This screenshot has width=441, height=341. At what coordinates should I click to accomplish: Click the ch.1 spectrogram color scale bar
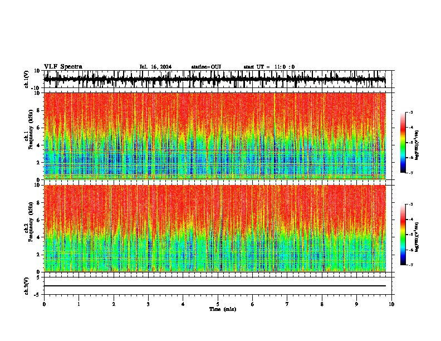click(403, 143)
